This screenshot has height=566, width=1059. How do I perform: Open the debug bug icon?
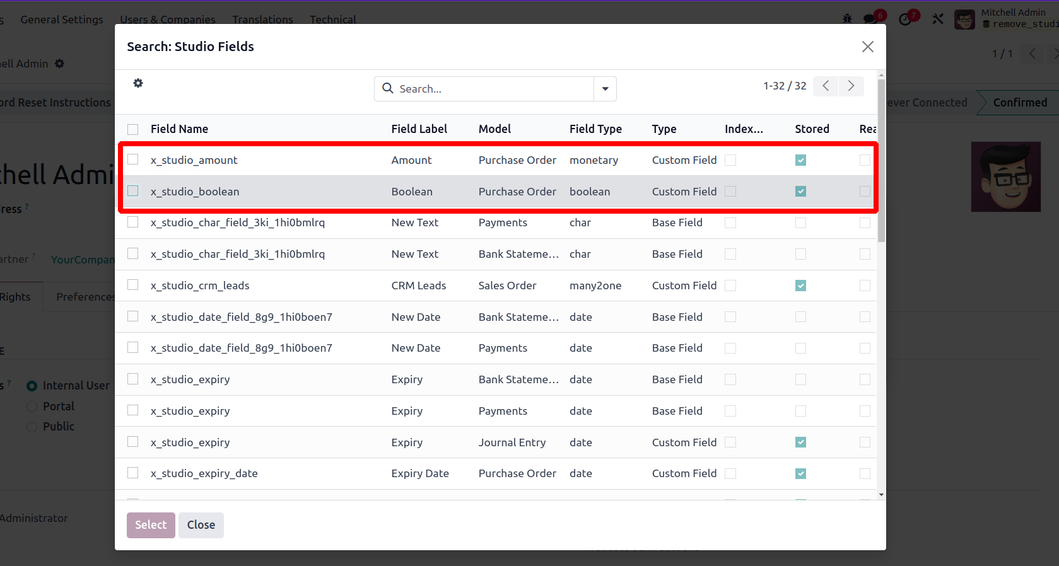847,19
